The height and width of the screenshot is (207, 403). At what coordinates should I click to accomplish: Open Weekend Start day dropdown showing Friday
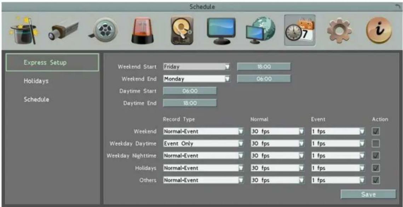pyautogui.click(x=197, y=67)
